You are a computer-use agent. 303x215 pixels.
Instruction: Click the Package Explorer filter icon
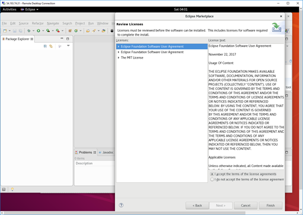(x=60, y=46)
